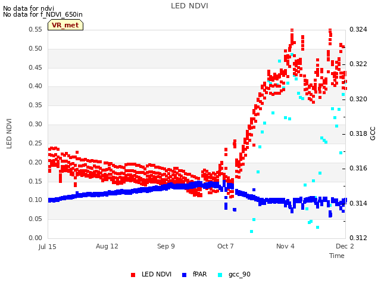This screenshot has width=381, height=286.
Task: Click the VR_met label box
Action: 65,25
